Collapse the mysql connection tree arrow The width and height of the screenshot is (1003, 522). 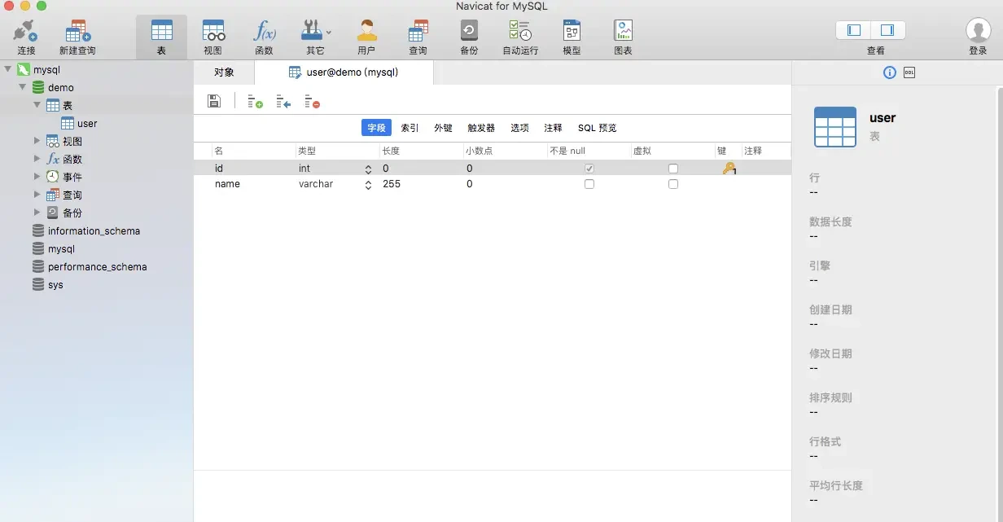[x=8, y=69]
